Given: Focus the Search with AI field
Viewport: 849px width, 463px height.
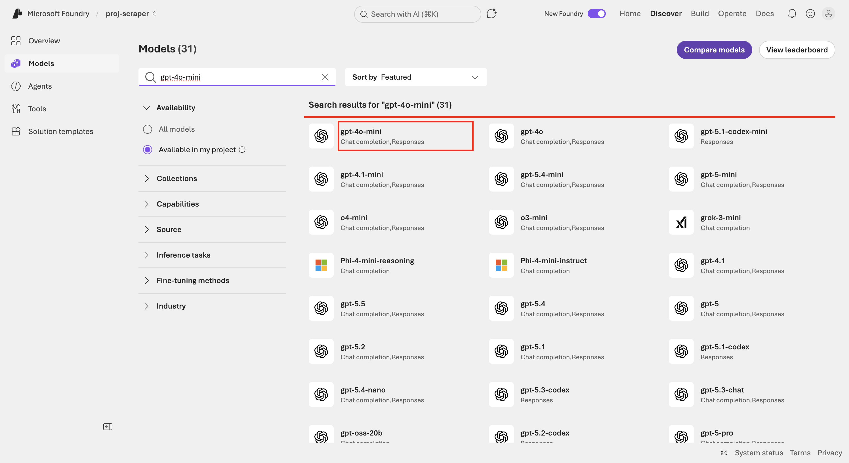Looking at the screenshot, I should (417, 14).
